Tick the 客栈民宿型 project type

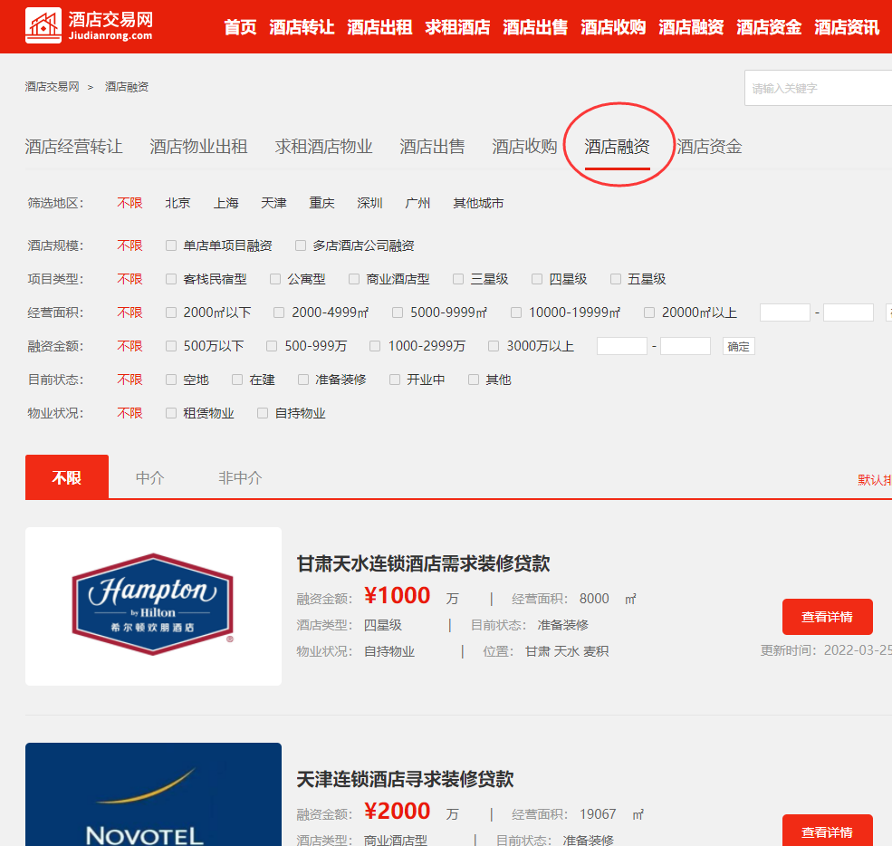(170, 279)
